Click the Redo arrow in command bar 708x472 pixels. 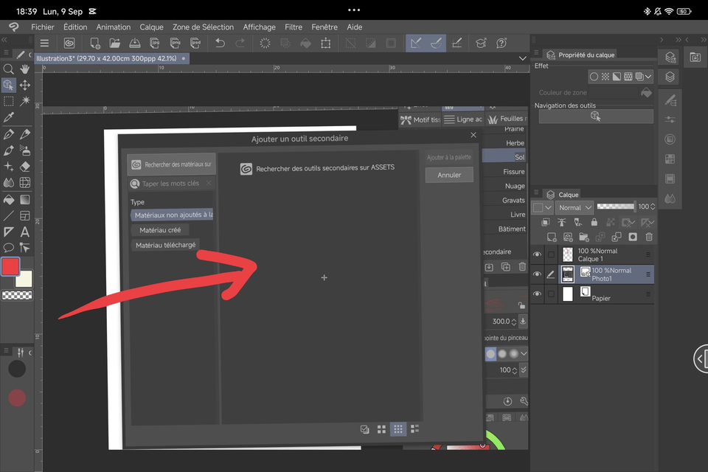click(240, 44)
